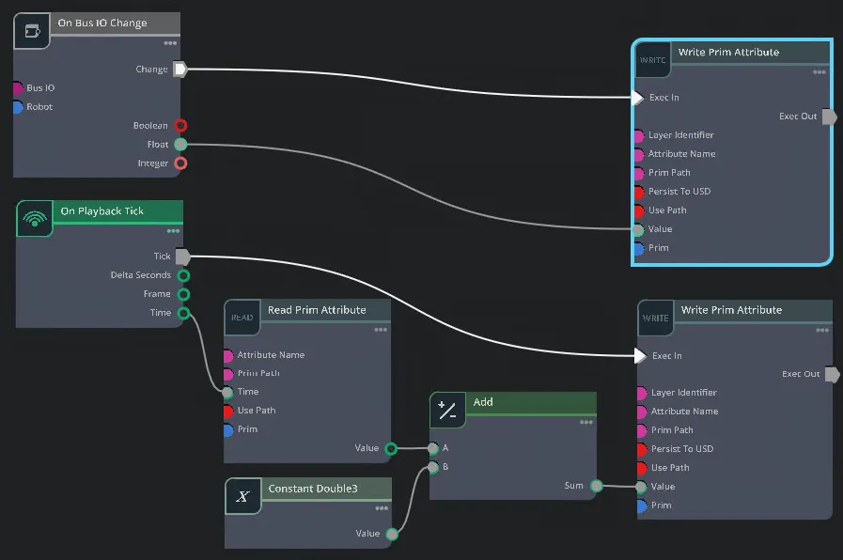Click the On Bus IO Change node icon
This screenshot has width=843, height=560.
coord(31,30)
